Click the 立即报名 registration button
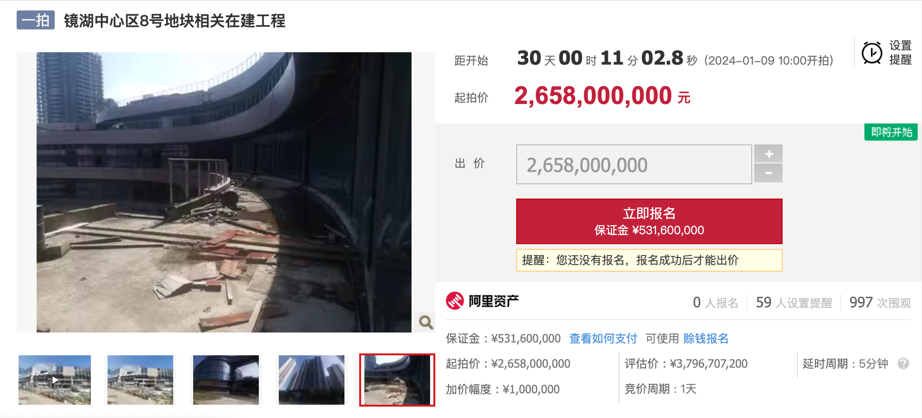 click(649, 221)
